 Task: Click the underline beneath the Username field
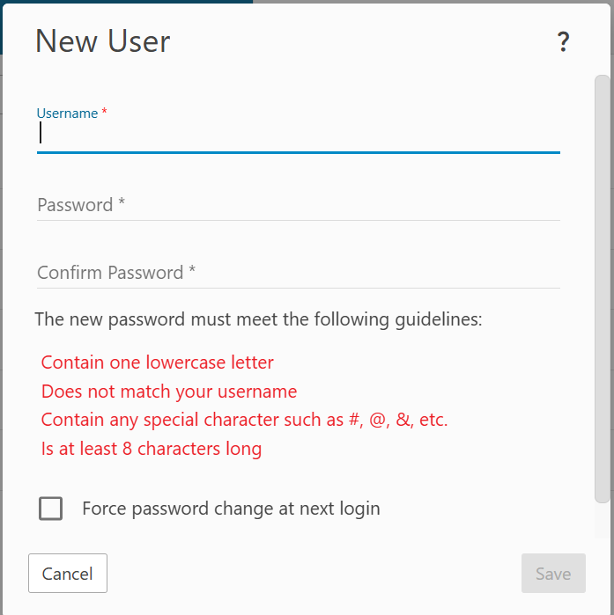tap(298, 152)
